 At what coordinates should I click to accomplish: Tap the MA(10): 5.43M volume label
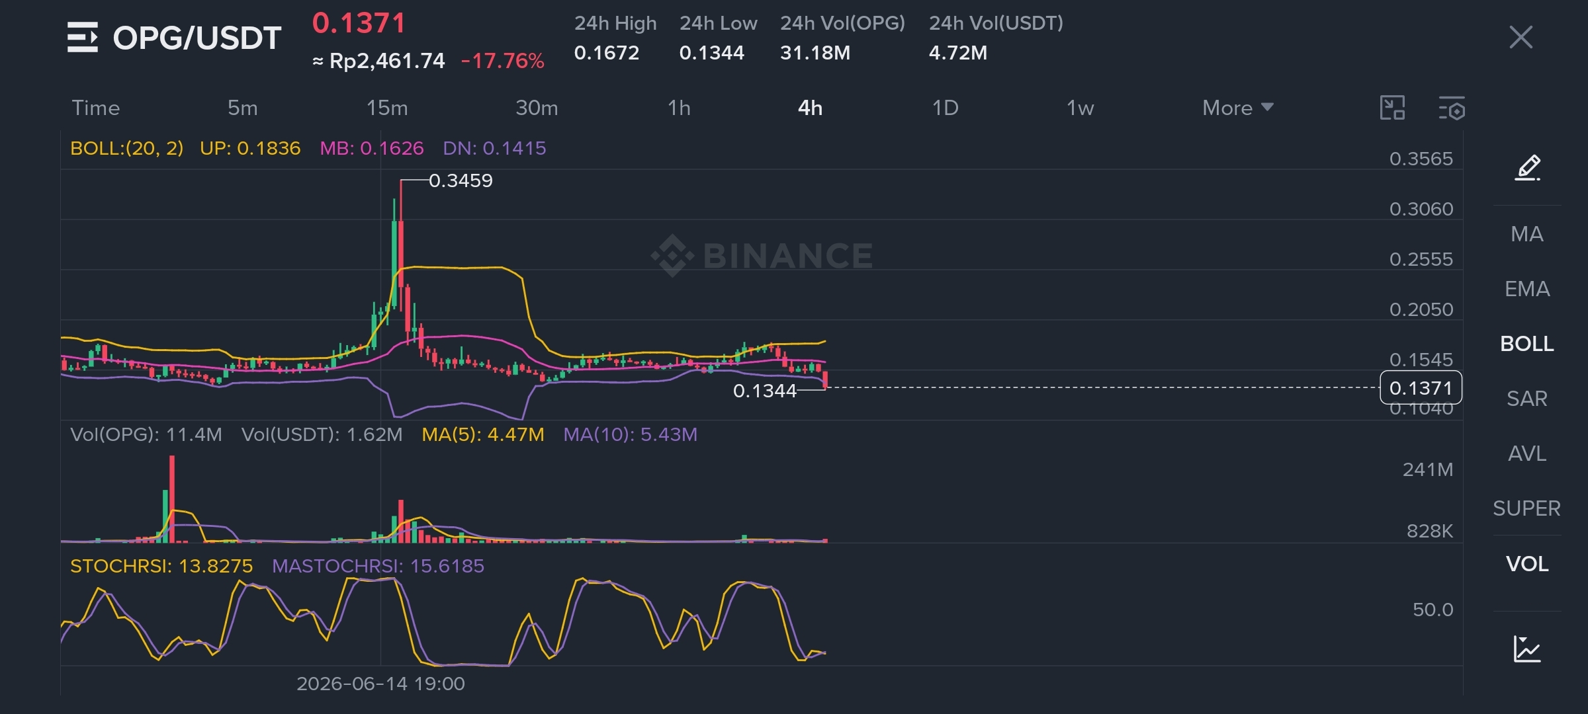(x=630, y=434)
